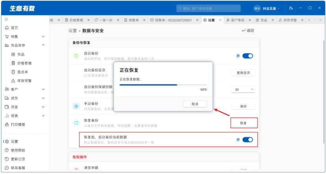Image resolution: width=326 pixels, height=174 pixels.
Task: Click the blue 手动备份 icon
Action: point(76,106)
